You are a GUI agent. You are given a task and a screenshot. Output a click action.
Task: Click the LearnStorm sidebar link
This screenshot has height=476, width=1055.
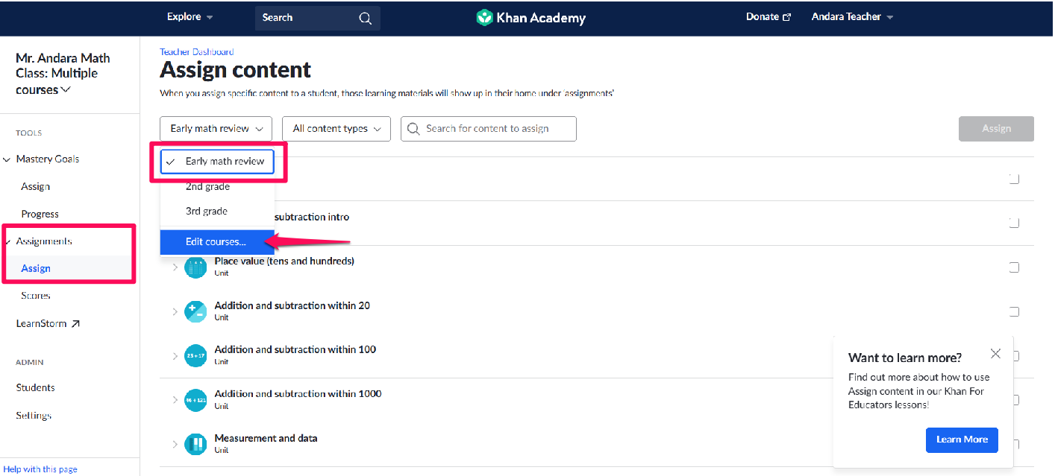(48, 324)
